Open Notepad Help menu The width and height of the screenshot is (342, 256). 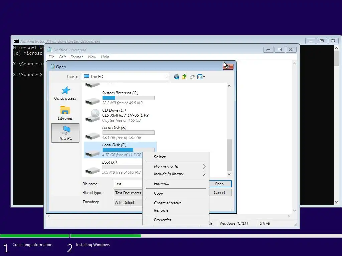105,57
